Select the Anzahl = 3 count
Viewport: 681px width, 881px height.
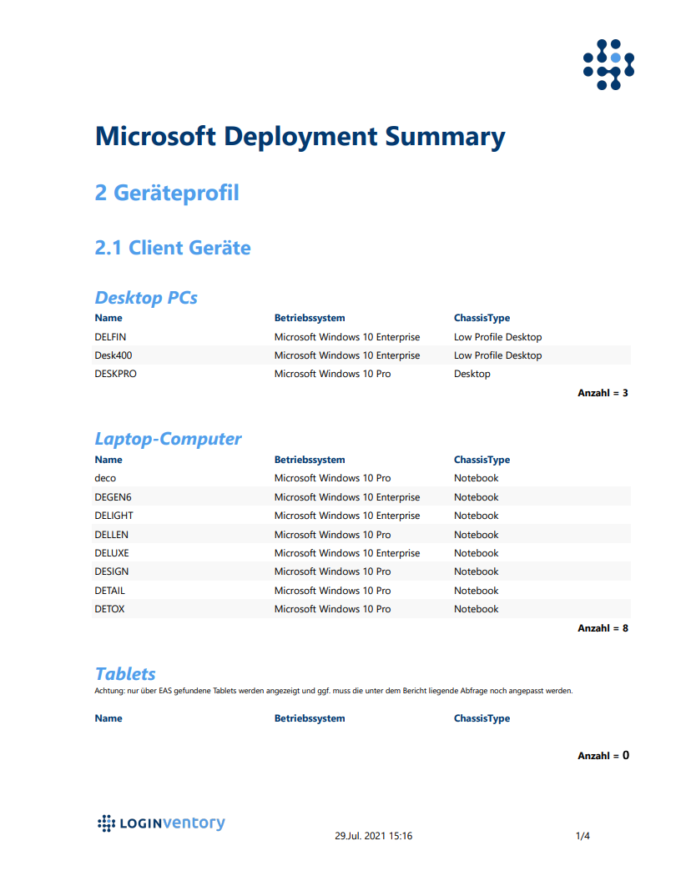coord(603,393)
